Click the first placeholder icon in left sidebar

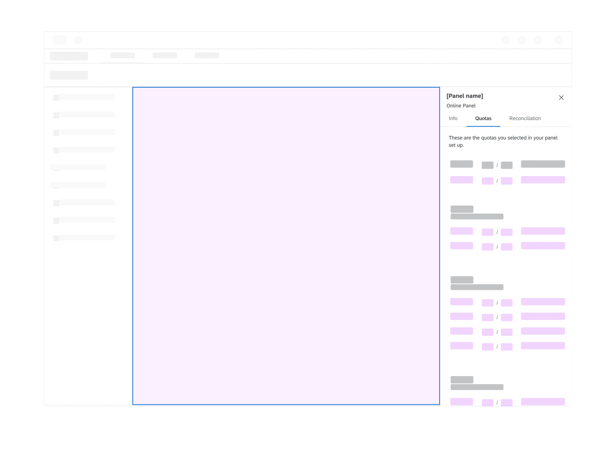(x=56, y=98)
